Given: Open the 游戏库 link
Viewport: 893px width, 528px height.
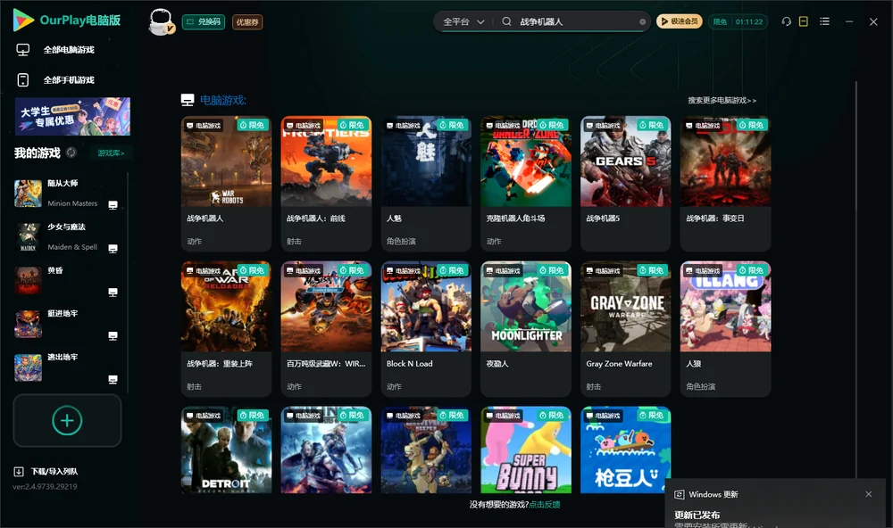Looking at the screenshot, I should [111, 153].
